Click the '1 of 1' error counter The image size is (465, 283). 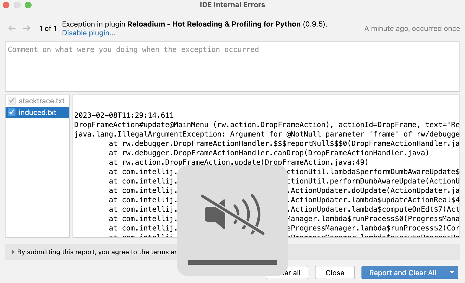click(x=48, y=28)
